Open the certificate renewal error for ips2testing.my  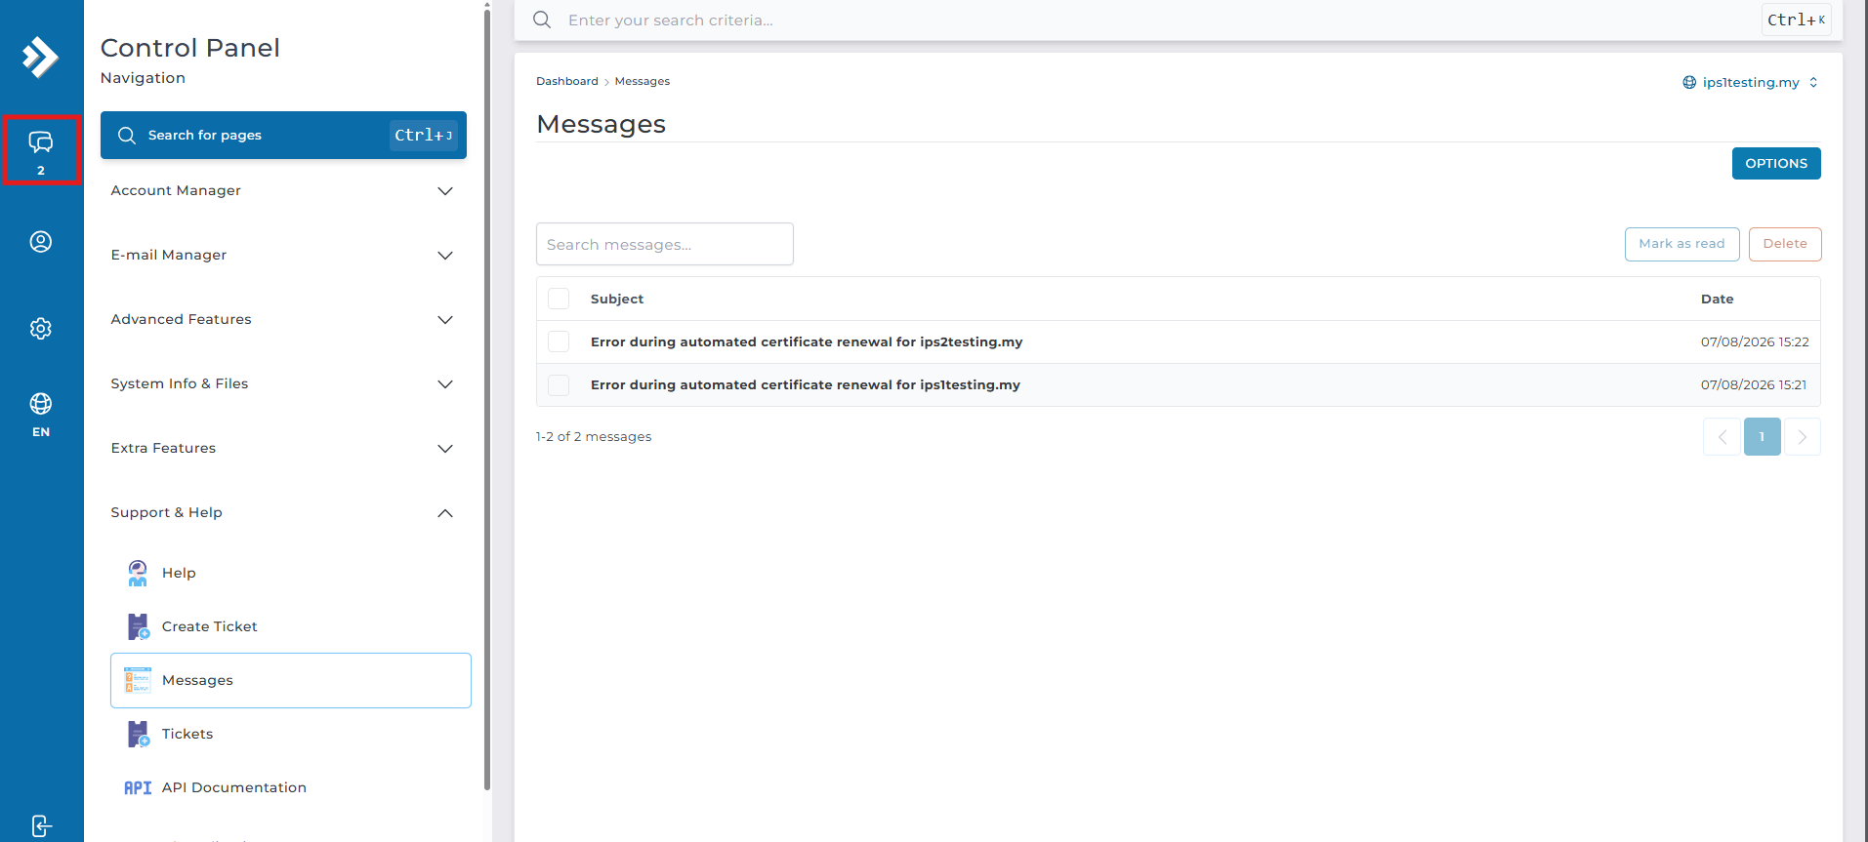tap(807, 341)
